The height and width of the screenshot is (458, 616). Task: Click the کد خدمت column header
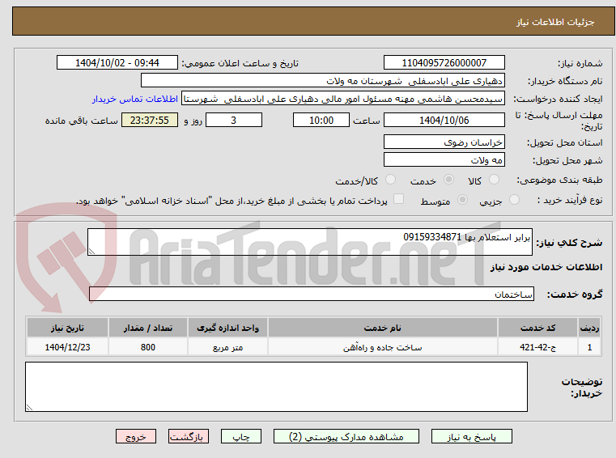[x=537, y=328]
